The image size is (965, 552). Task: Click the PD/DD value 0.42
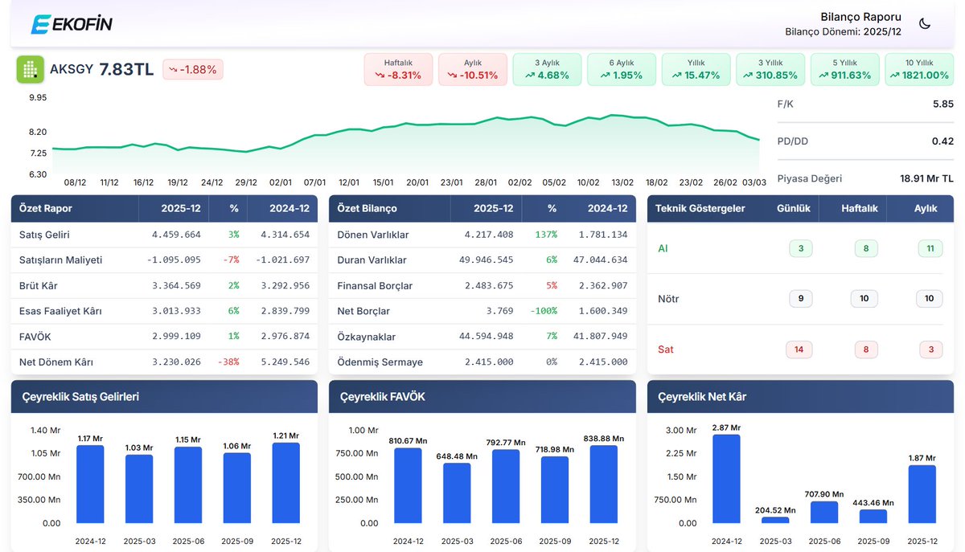[x=942, y=141]
